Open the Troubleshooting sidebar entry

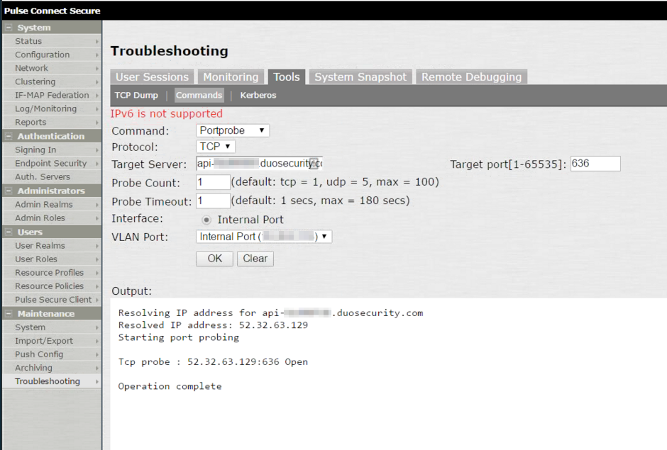coord(46,381)
